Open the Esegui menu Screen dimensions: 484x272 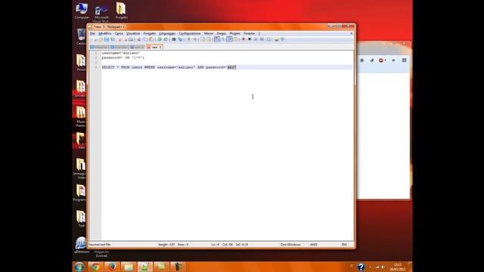click(x=222, y=33)
